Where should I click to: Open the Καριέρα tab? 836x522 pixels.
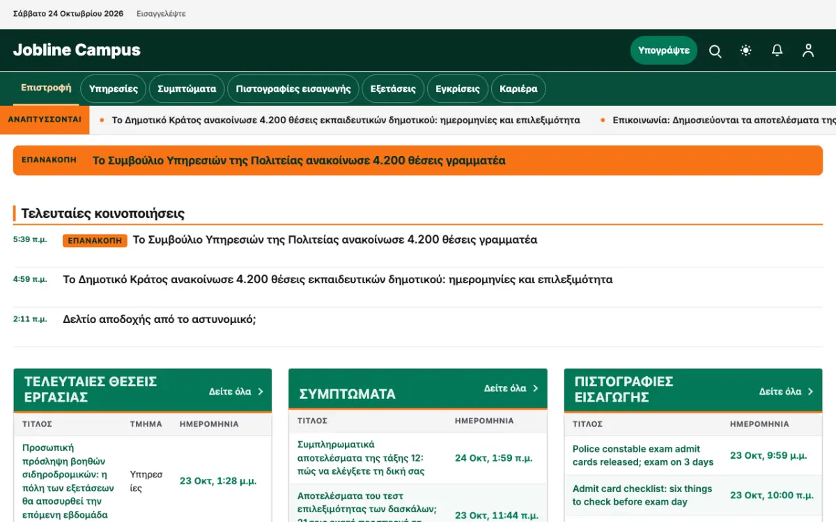[x=519, y=89]
